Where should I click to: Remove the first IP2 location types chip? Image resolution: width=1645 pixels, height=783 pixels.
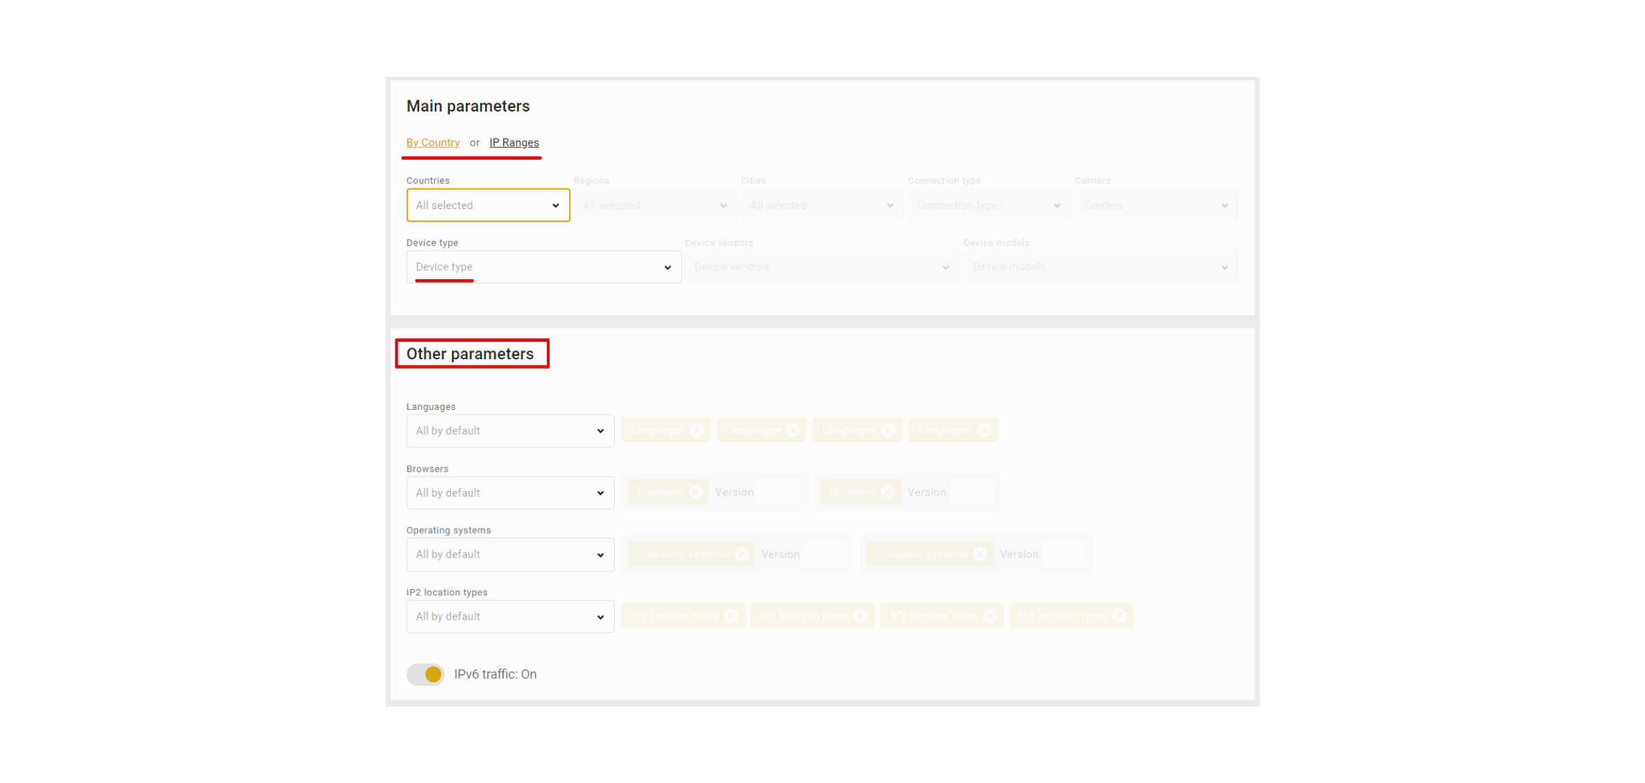730,615
